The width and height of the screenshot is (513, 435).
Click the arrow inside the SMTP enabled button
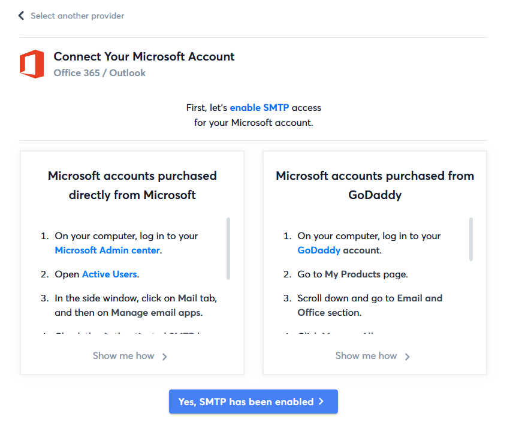point(321,401)
